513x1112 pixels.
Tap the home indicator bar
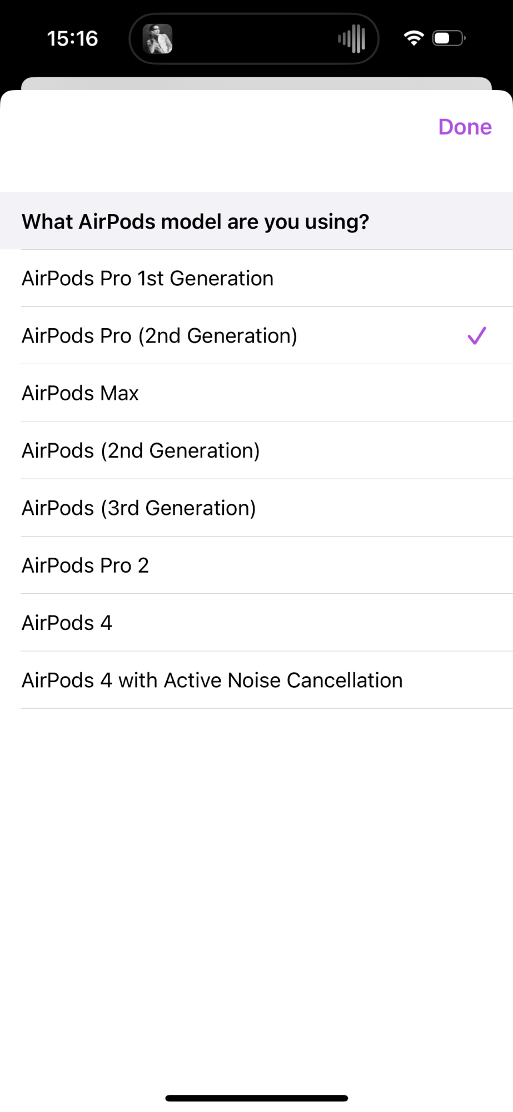click(256, 1098)
